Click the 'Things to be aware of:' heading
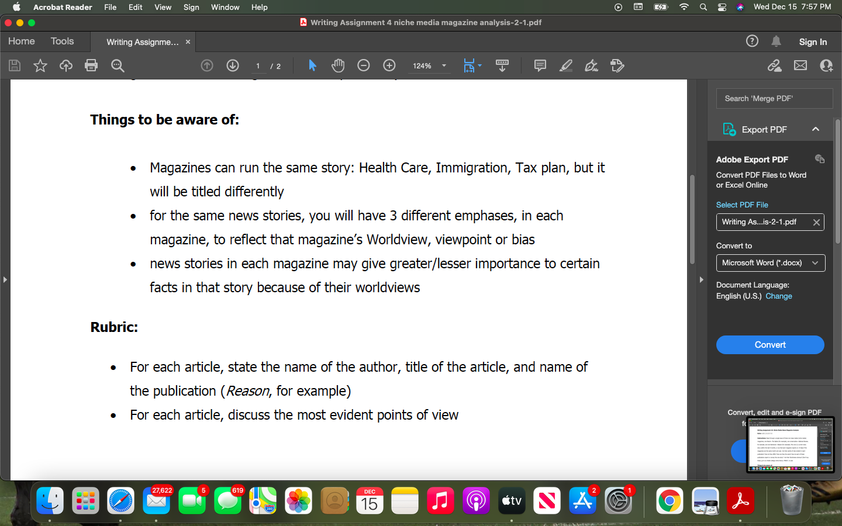Screen dimensions: 842x526 (x=164, y=120)
